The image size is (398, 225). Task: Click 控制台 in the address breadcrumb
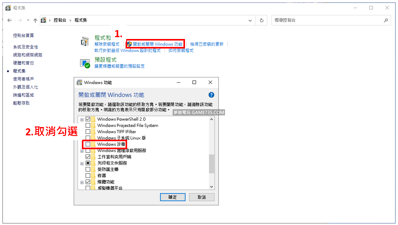click(x=60, y=20)
